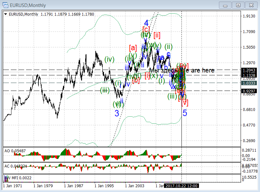The width and height of the screenshot is (260, 192).
Task: Click the 1 Jan 2003 time axis label
Action: (135, 186)
